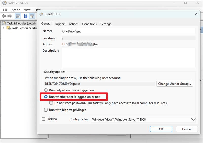The image size is (203, 143).
Task: Click the Forward arrow toolbar icon
Action: click(10, 16)
